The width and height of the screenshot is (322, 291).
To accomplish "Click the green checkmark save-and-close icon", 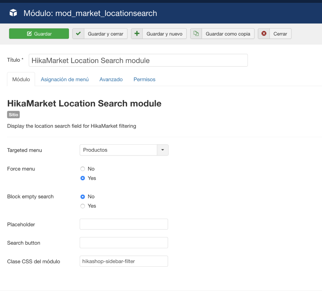I will pyautogui.click(x=78, y=33).
